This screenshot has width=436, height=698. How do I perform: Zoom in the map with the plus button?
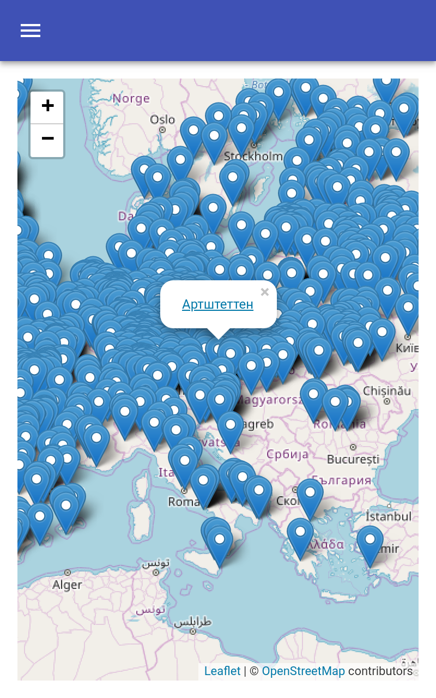click(x=47, y=107)
